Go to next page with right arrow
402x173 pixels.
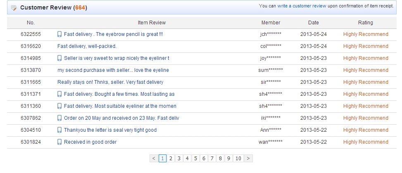248,159
